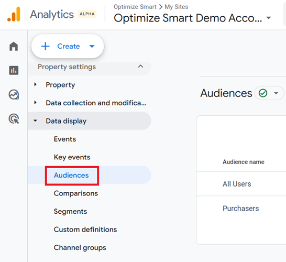Collapse the Data display section
Screen dimensions: 286x262
[x=36, y=121]
